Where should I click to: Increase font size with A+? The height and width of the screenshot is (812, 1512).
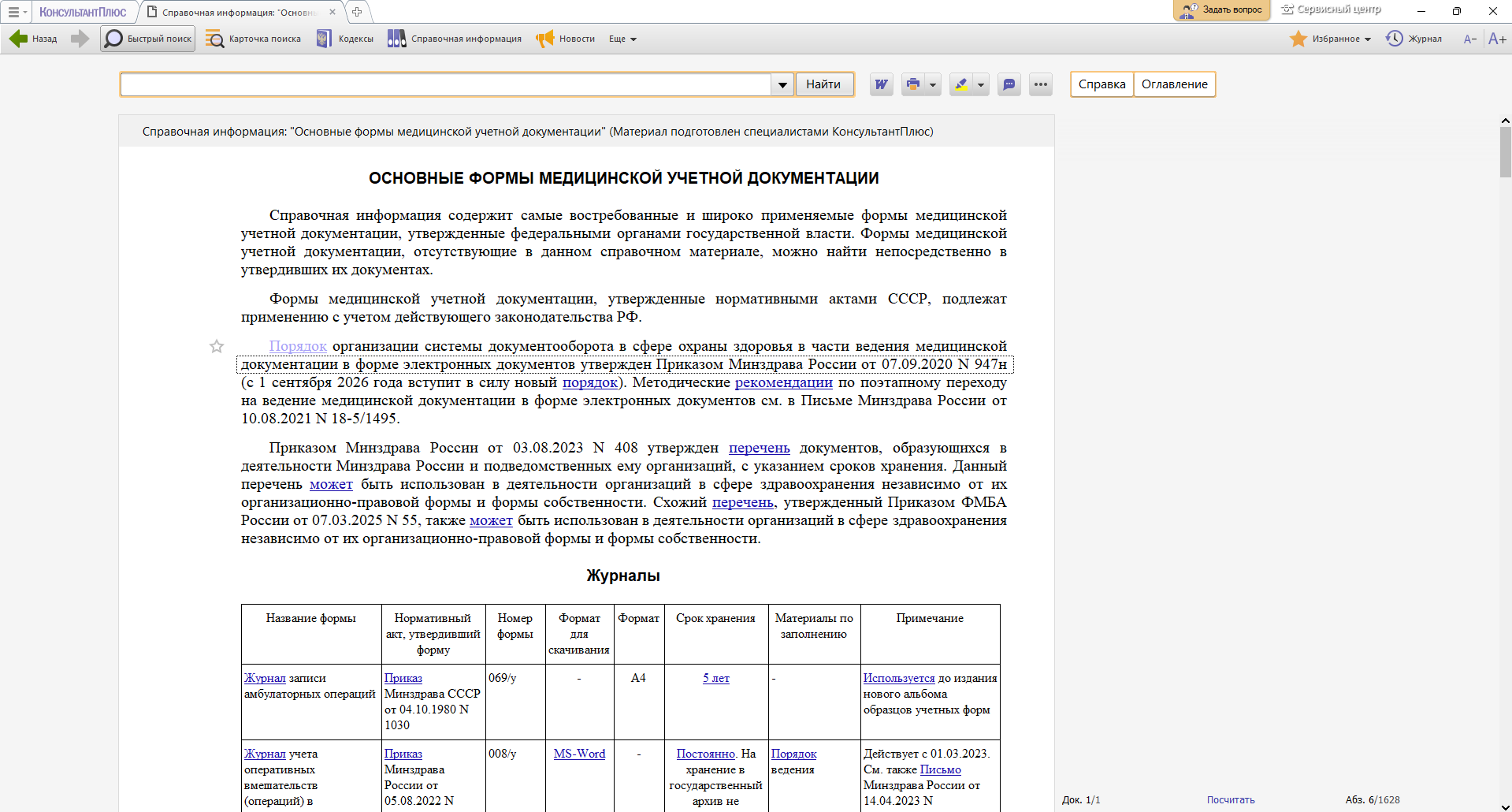[1497, 39]
